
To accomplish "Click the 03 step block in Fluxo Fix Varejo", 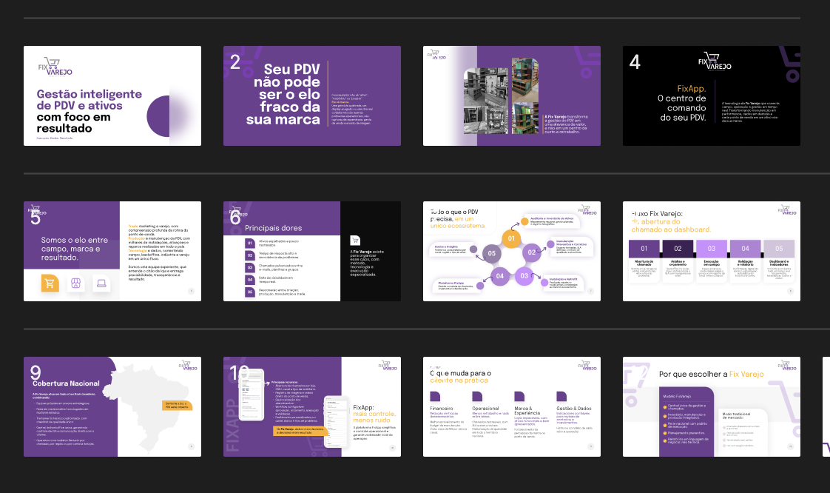I will tap(712, 249).
